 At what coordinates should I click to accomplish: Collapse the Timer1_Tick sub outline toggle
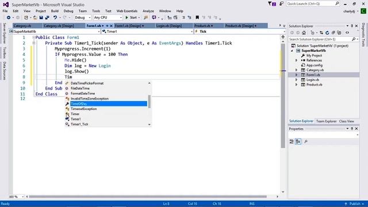(33, 43)
